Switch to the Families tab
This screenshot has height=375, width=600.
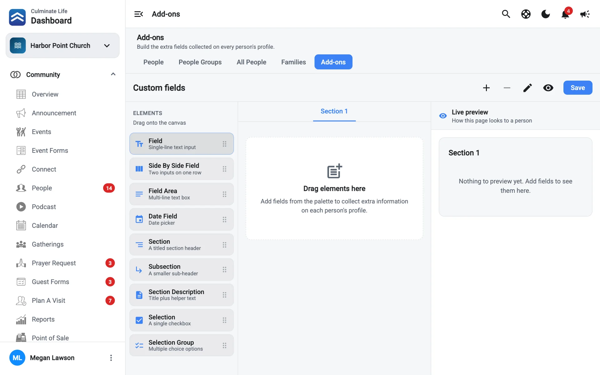click(x=293, y=62)
